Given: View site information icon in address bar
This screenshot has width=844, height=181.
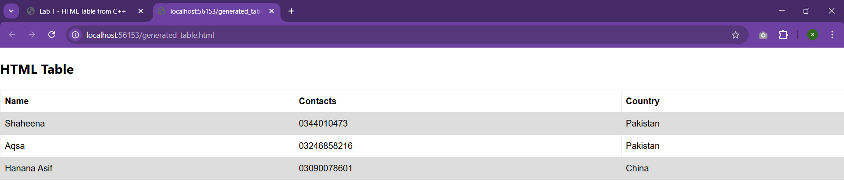Looking at the screenshot, I should [x=76, y=35].
